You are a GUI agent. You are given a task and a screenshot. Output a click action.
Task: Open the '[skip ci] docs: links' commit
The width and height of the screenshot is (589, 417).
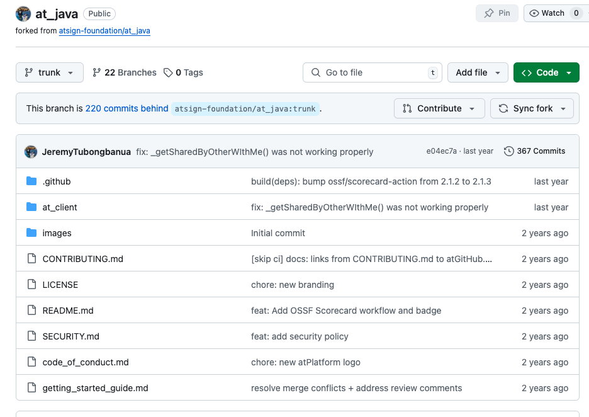pos(371,259)
